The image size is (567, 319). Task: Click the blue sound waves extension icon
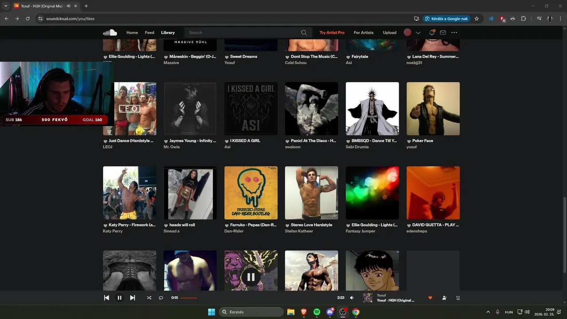tap(491, 19)
